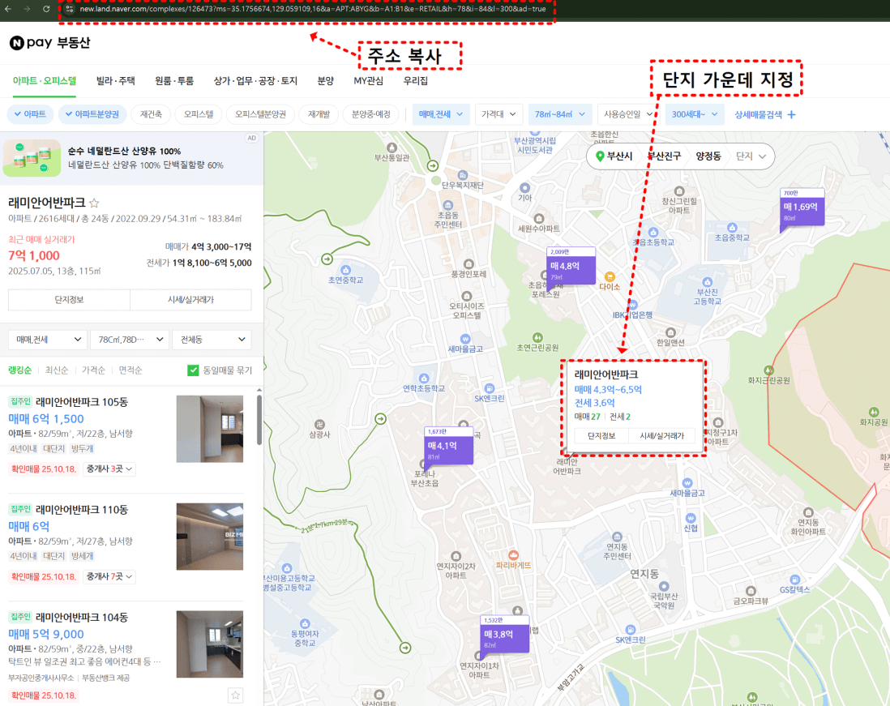Image resolution: width=890 pixels, height=706 pixels.
Task: Toggle the 아파트 filter chip
Action: [x=31, y=114]
